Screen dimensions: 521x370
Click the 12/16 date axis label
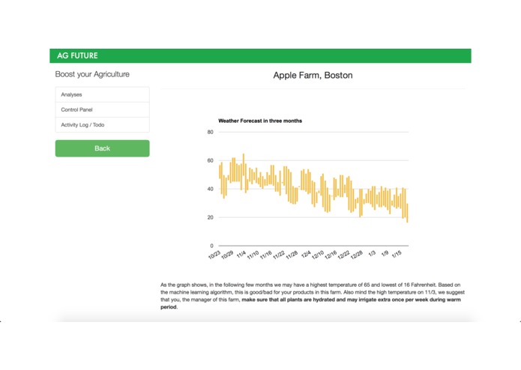point(331,255)
